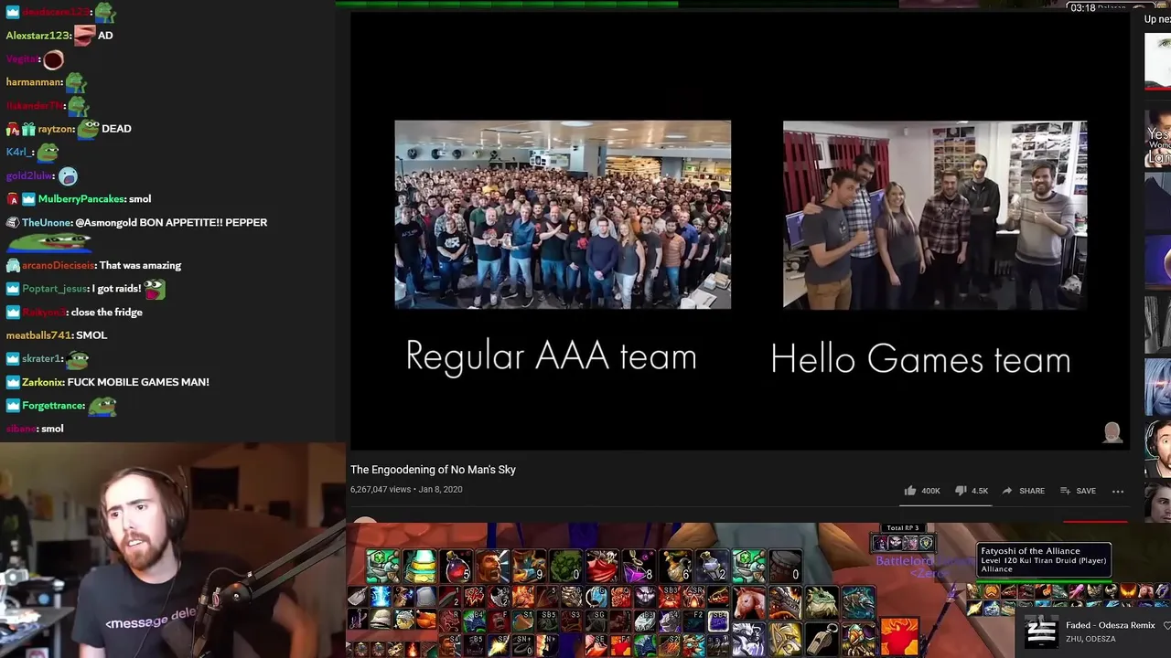Click the Total RP 3 panel header

(x=903, y=527)
